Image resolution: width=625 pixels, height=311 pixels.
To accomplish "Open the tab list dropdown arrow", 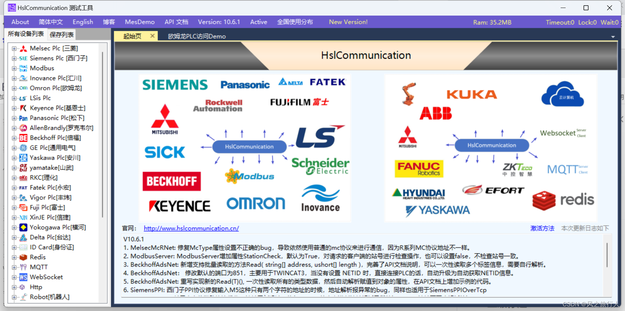I will 613,37.
